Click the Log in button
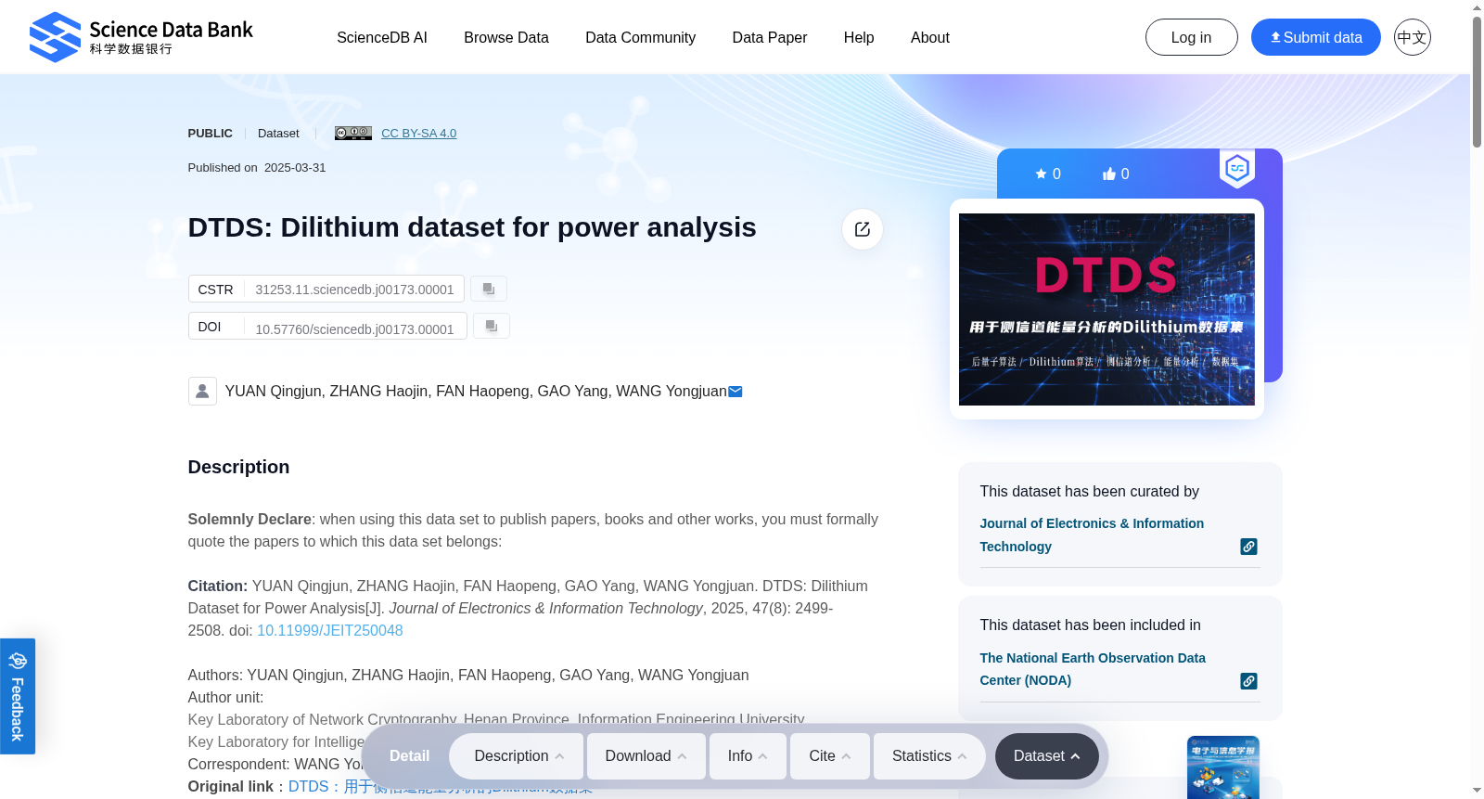The width and height of the screenshot is (1484, 799). (1191, 37)
